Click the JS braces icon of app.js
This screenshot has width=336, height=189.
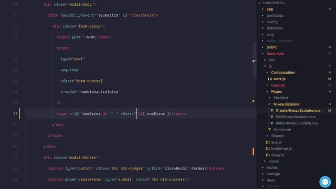tap(268, 142)
